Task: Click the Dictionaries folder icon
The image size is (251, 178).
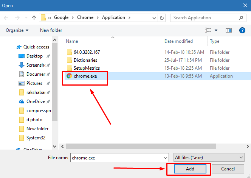Action: tap(69, 60)
